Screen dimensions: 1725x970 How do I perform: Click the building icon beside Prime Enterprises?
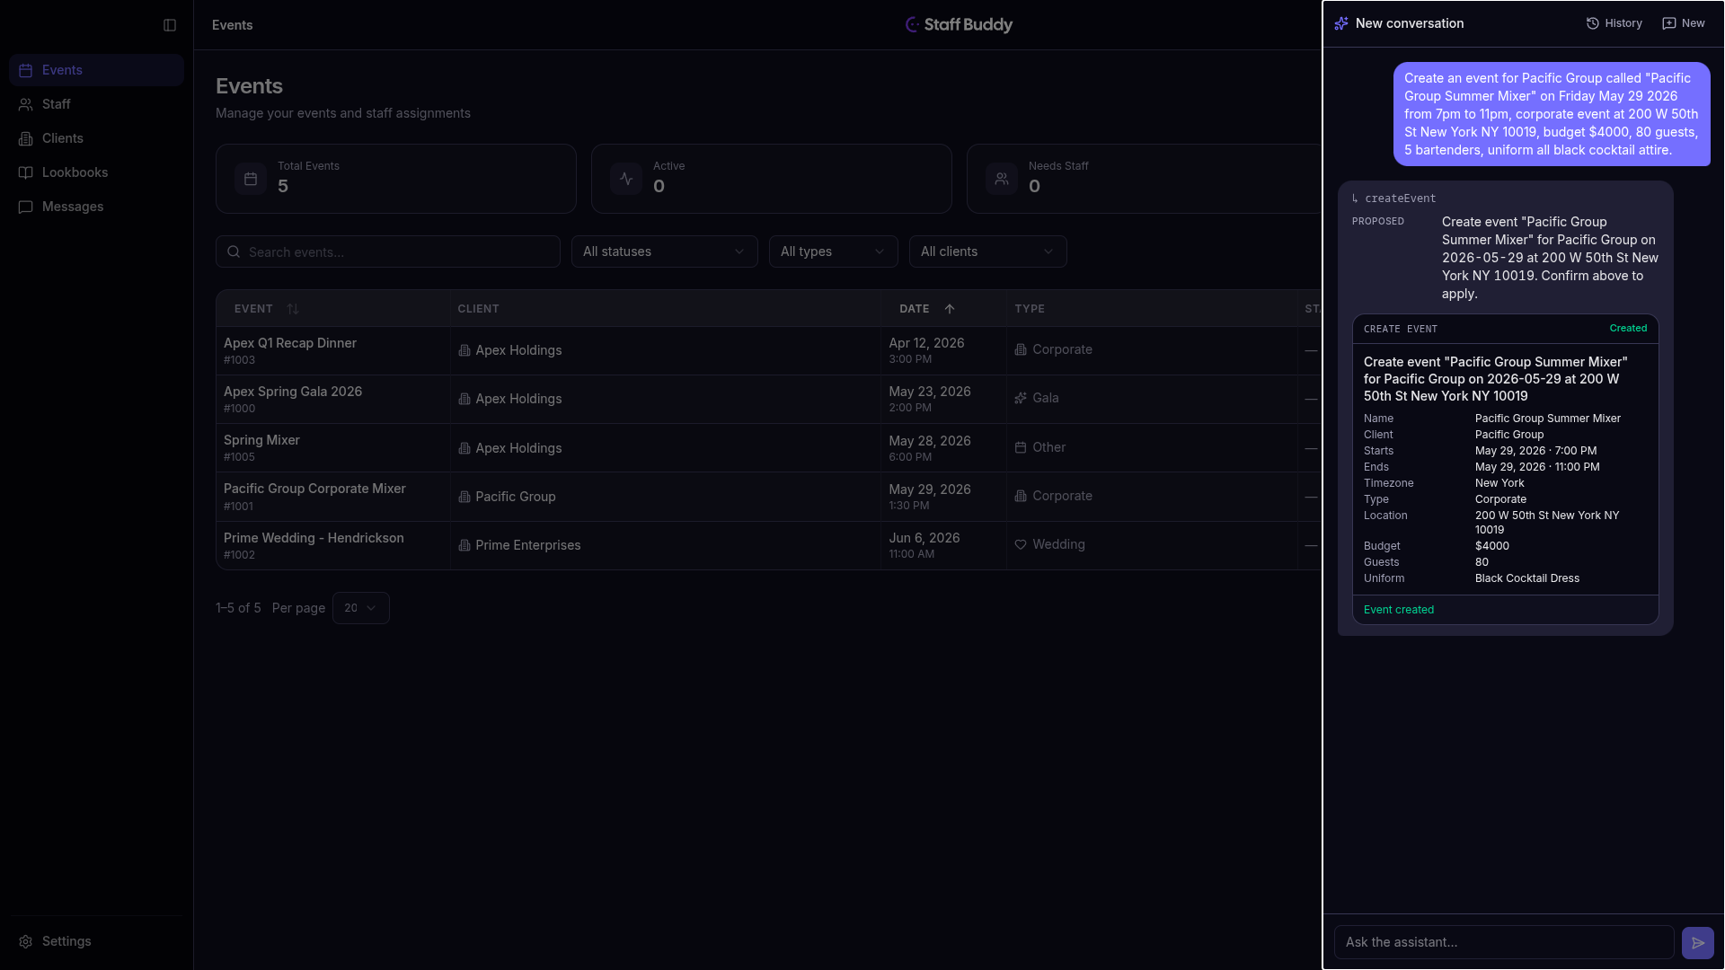(x=464, y=545)
